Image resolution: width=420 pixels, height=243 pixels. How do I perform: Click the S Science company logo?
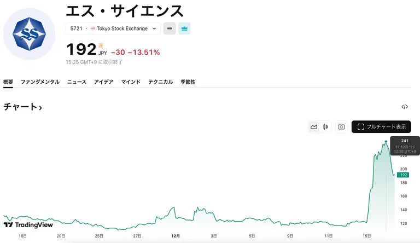click(29, 34)
